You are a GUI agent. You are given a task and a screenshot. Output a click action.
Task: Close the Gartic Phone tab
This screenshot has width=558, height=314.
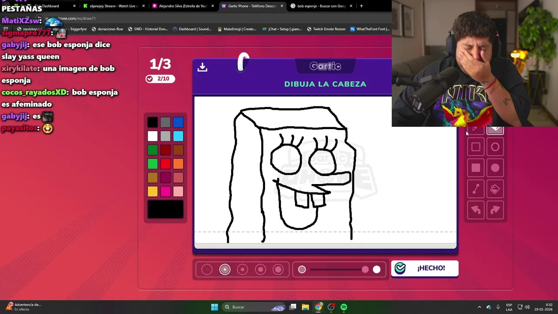tap(282, 6)
